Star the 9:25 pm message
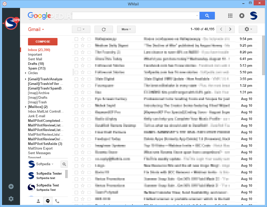The image size is (267, 207). pos(83,46)
